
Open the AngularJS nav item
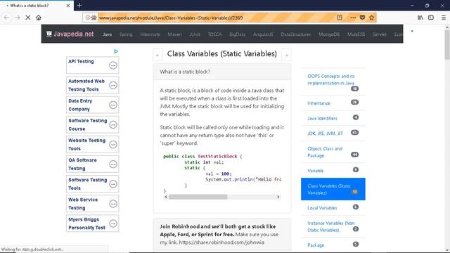(x=263, y=34)
